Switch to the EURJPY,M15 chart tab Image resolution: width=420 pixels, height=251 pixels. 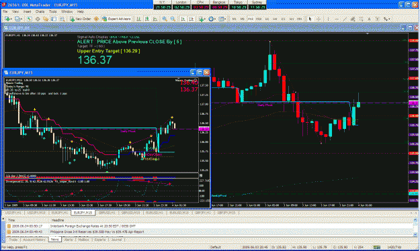(x=83, y=213)
